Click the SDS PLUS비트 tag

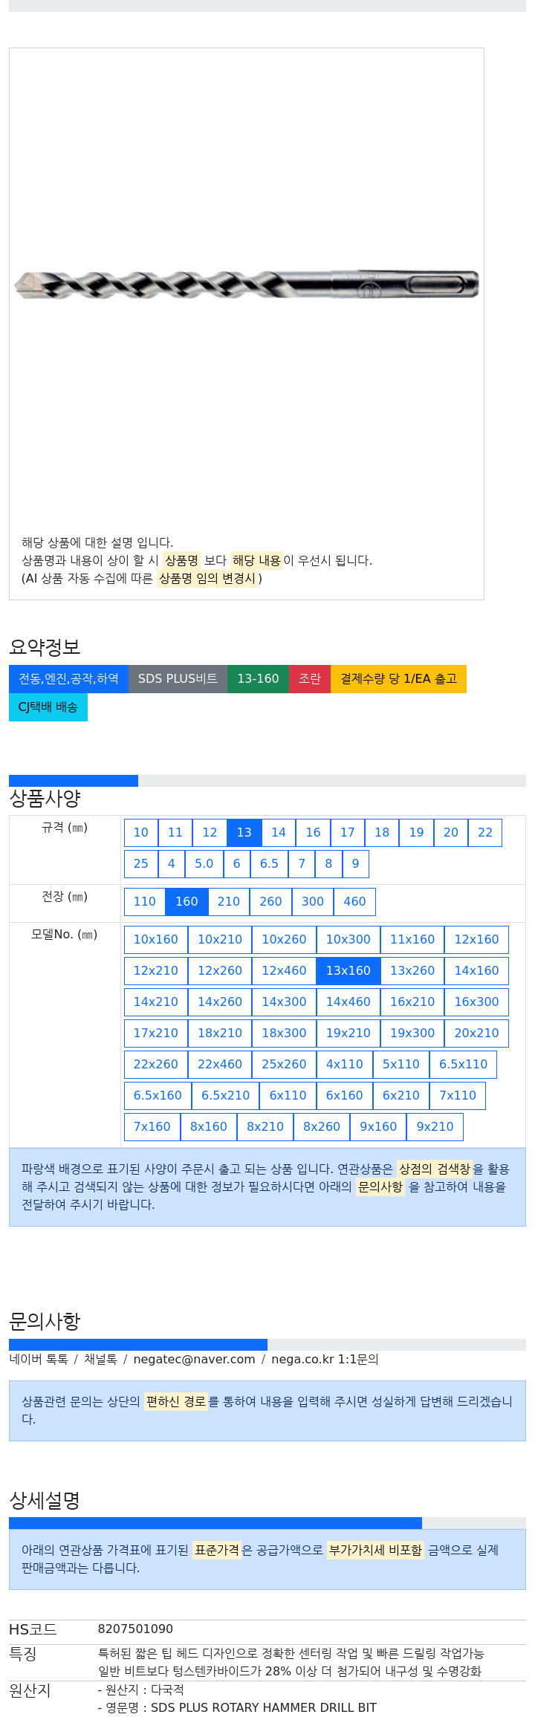pos(178,679)
